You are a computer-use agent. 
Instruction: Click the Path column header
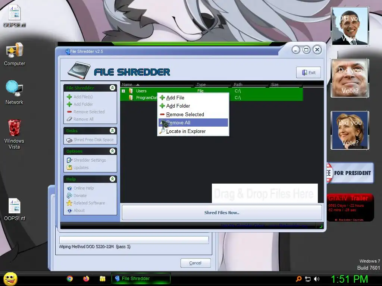(x=250, y=85)
